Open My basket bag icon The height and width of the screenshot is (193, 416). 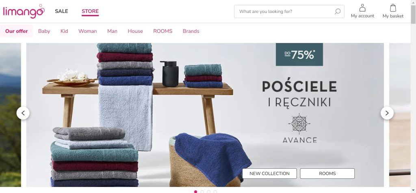tap(393, 8)
